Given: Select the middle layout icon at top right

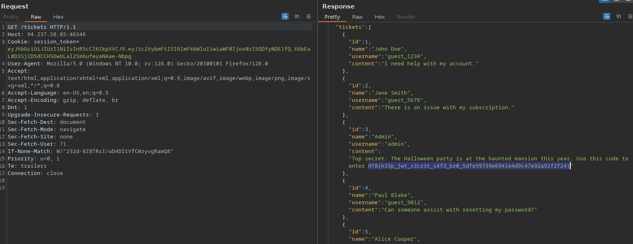Looking at the screenshot, I should (x=617, y=1).
